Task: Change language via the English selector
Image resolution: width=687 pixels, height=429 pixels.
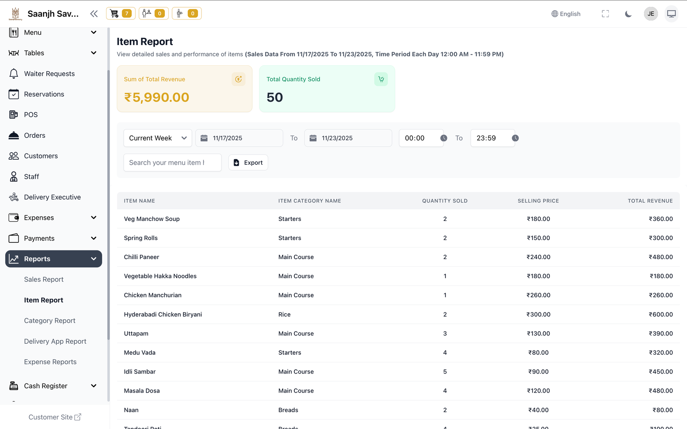Action: [x=566, y=14]
